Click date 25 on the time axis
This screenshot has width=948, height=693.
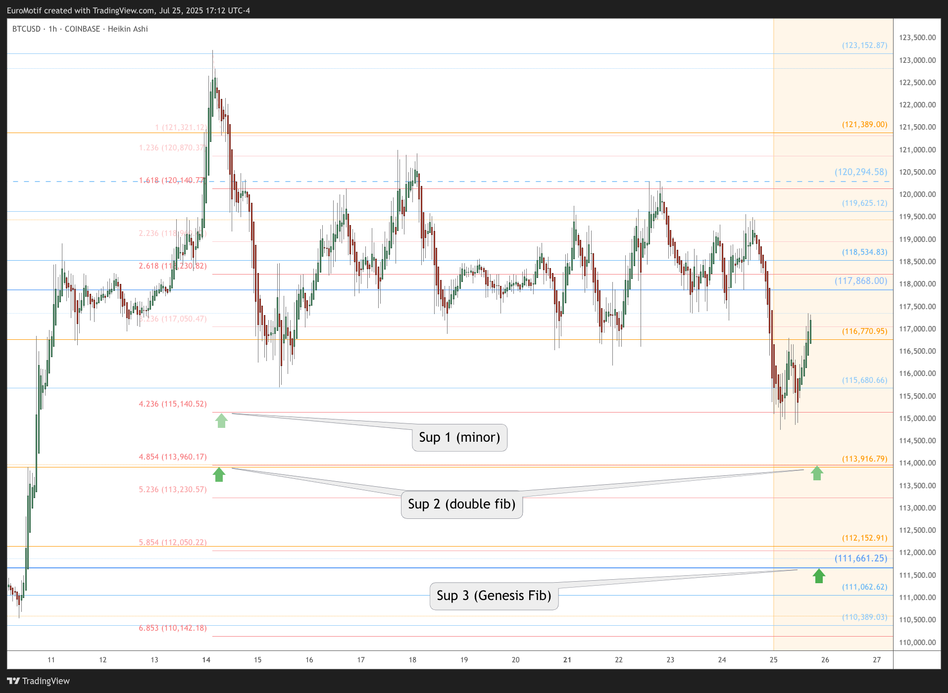tap(774, 659)
